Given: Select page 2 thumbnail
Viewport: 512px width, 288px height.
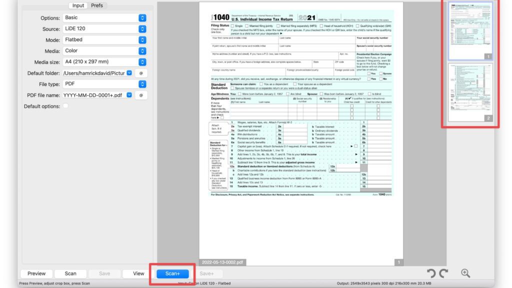Looking at the screenshot, I should click(470, 92).
